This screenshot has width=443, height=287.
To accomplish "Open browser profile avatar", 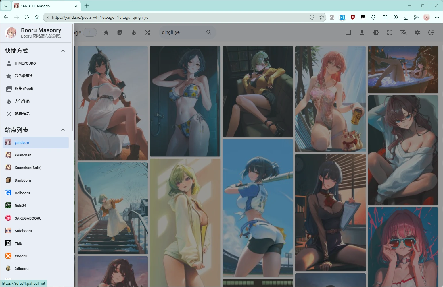I will 426,17.
